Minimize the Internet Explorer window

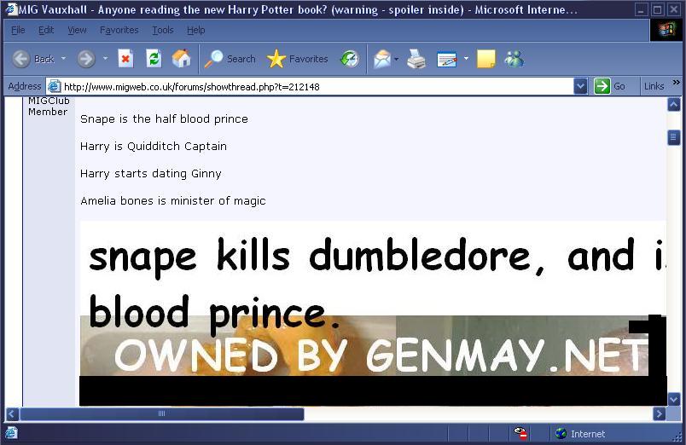pyautogui.click(x=641, y=9)
